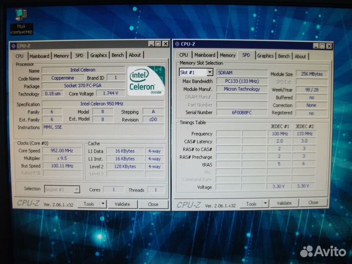Close the right CPU-Z window via X
The width and height of the screenshot is (352, 264).
click(329, 46)
